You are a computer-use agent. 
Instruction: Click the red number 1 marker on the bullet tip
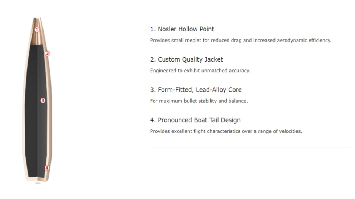[x=37, y=30]
